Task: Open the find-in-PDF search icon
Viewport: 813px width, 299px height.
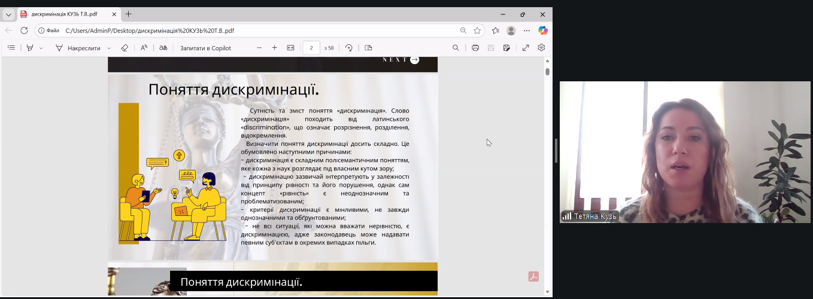Action: [x=456, y=48]
